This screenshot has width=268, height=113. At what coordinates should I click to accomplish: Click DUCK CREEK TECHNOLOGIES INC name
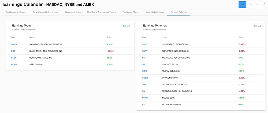(46, 51)
